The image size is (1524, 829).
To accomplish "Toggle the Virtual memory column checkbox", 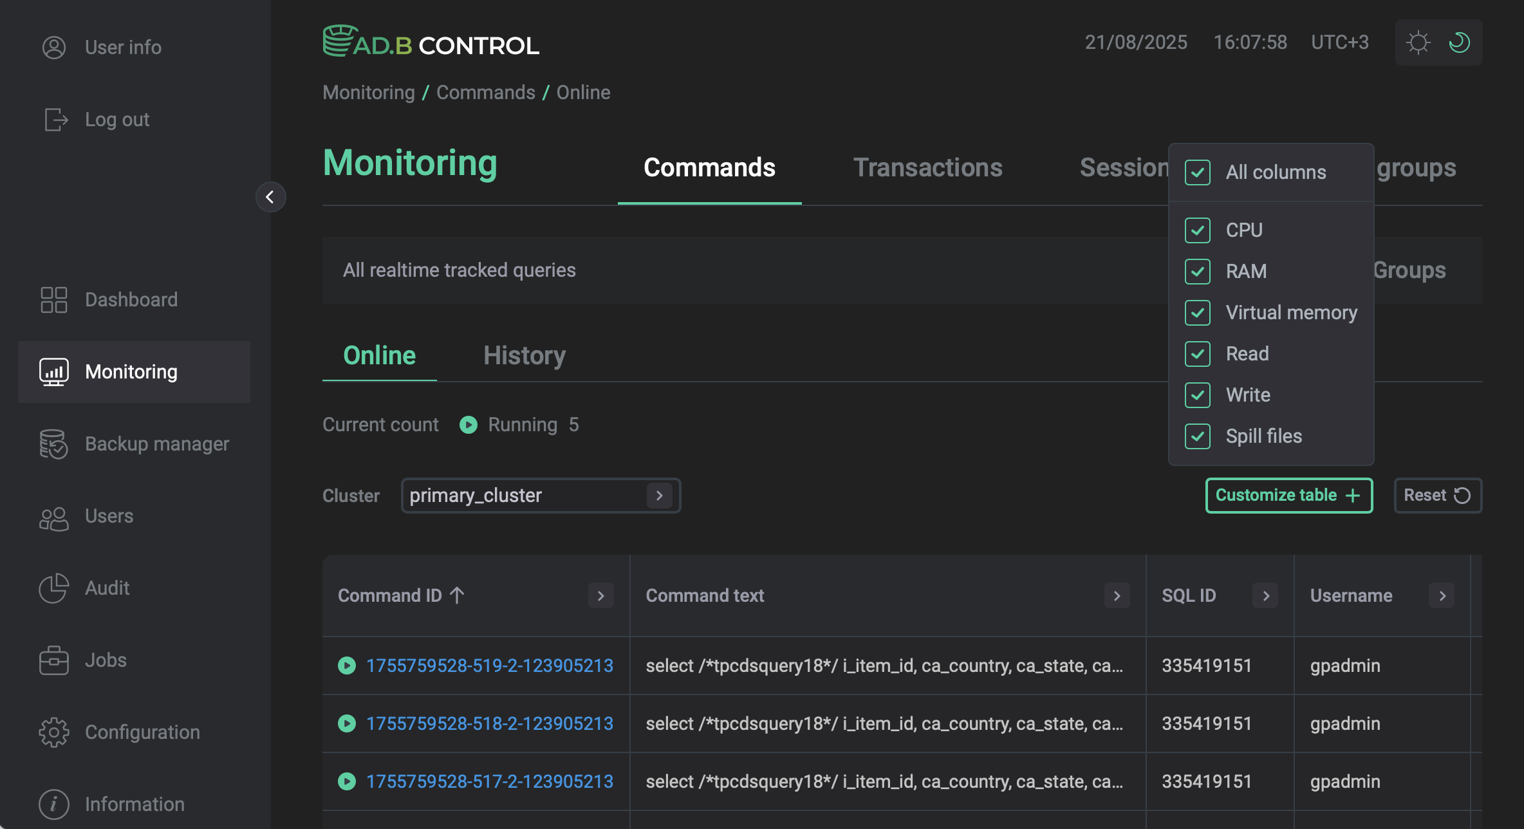I will 1198,313.
